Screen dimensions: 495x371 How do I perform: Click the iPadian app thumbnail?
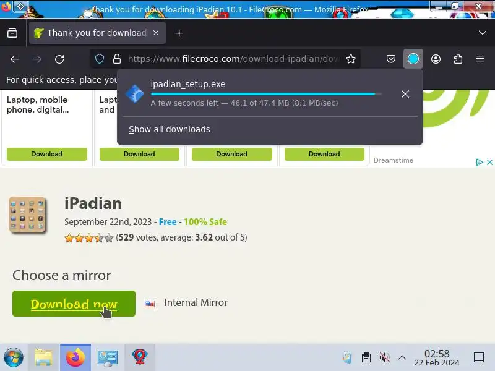point(27,215)
